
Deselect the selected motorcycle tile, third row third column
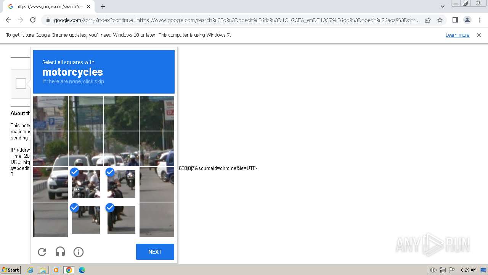(x=121, y=184)
